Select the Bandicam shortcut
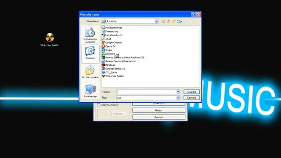 coord(108,65)
